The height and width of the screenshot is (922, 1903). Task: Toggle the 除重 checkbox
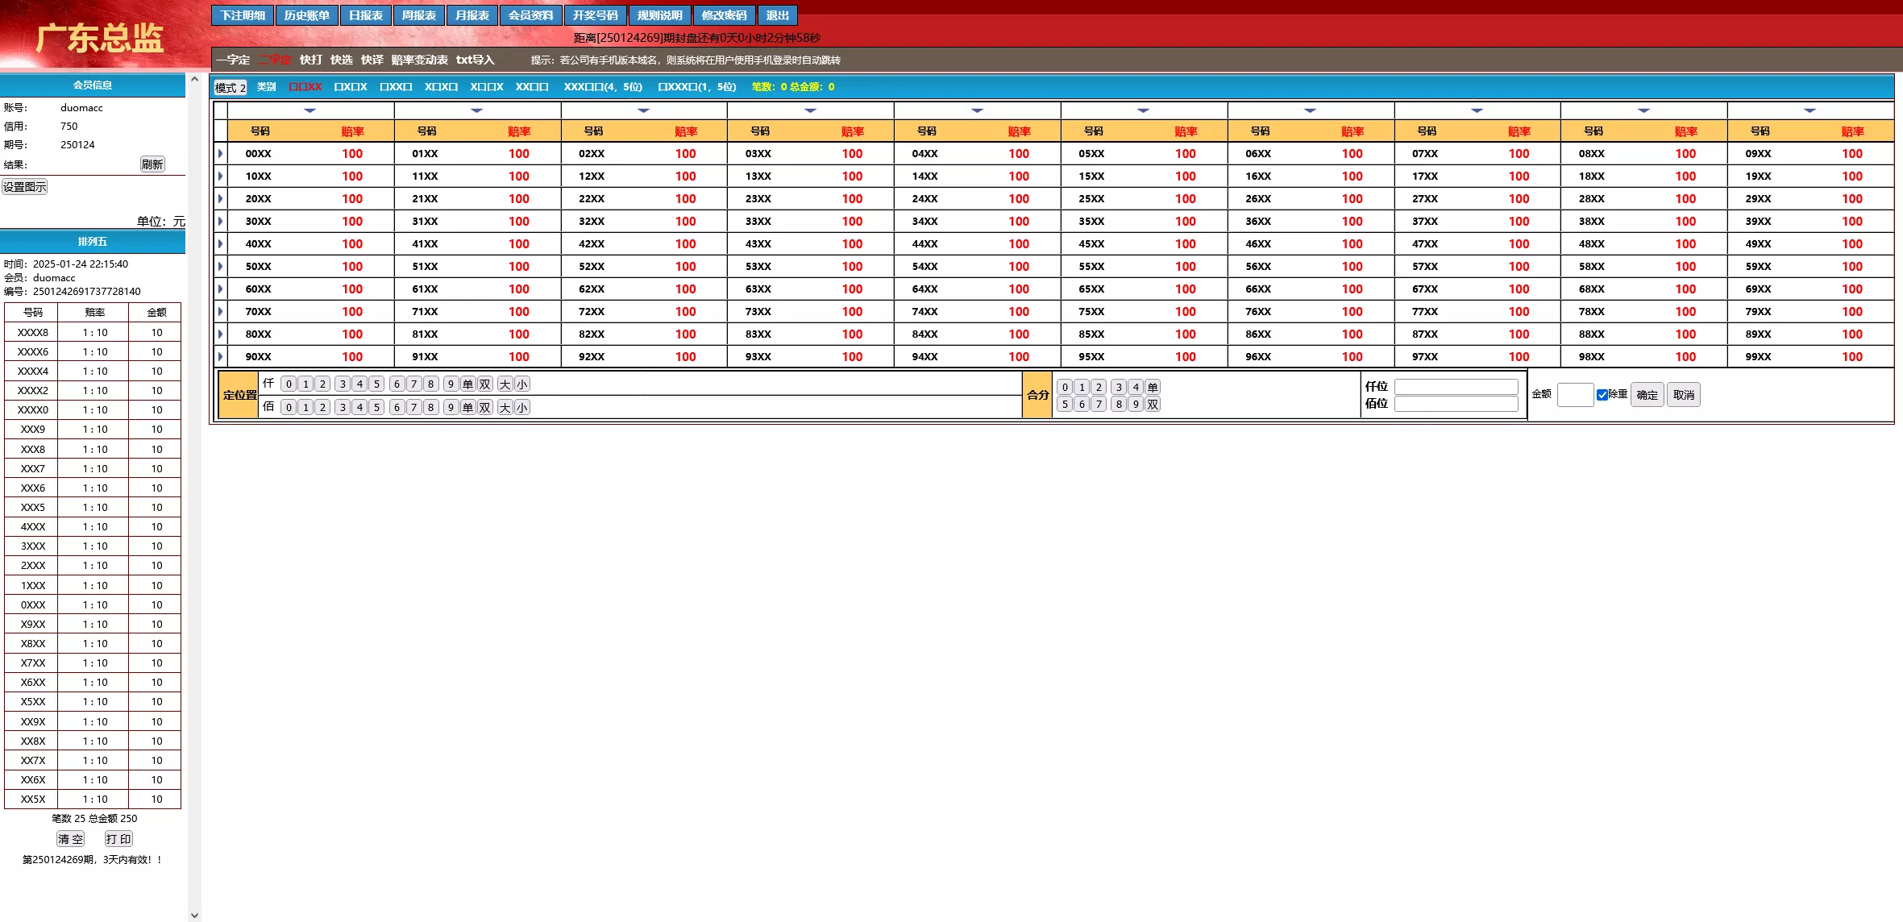pos(1602,395)
